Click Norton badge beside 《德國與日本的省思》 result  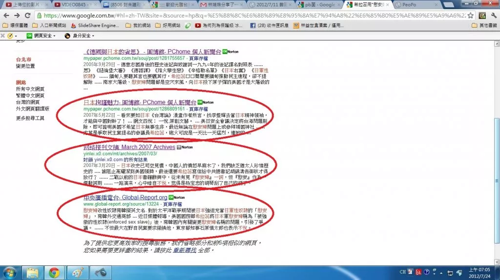pos(230,52)
